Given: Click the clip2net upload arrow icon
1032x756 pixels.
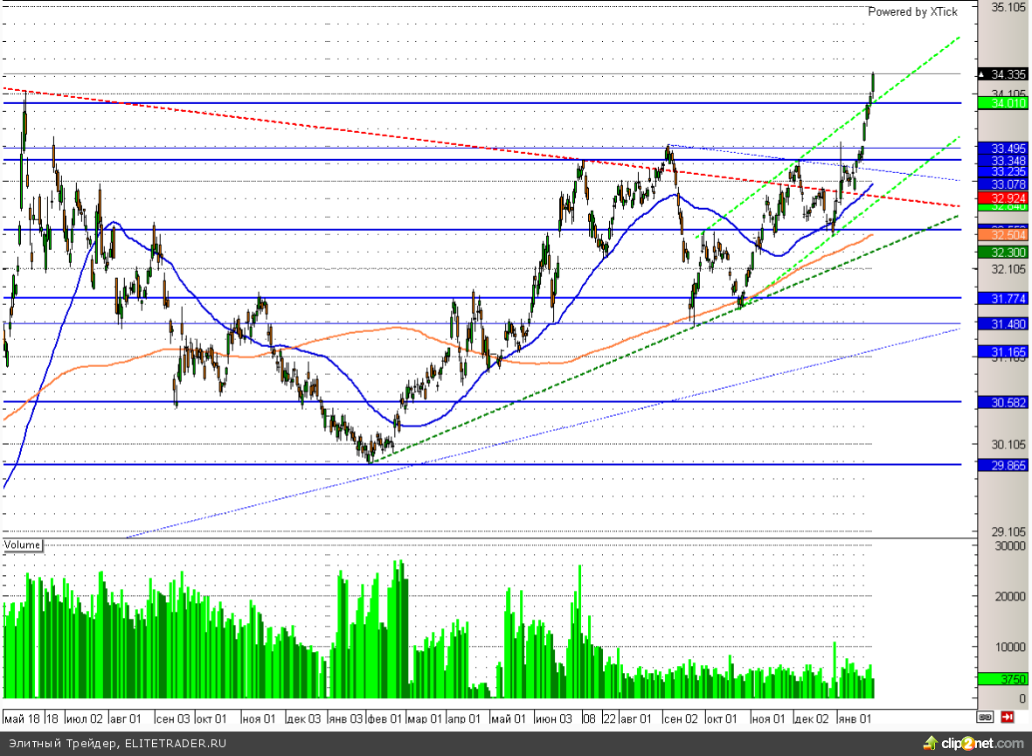Looking at the screenshot, I should click(930, 743).
